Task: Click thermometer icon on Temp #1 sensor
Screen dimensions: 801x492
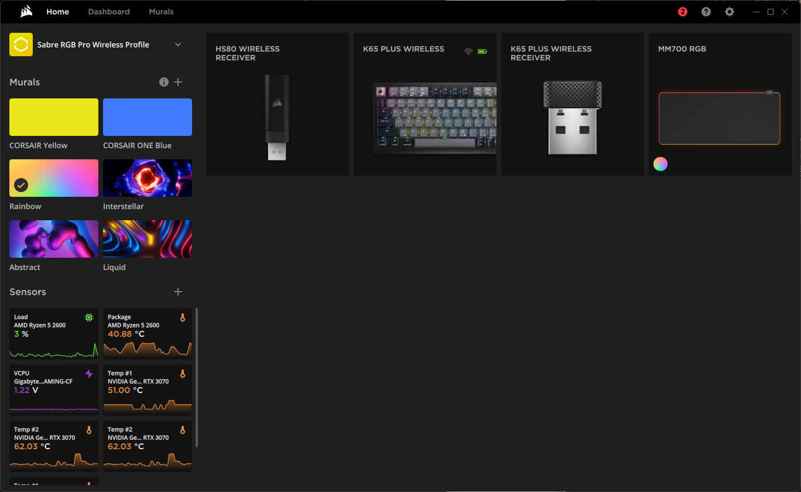Action: 183,374
